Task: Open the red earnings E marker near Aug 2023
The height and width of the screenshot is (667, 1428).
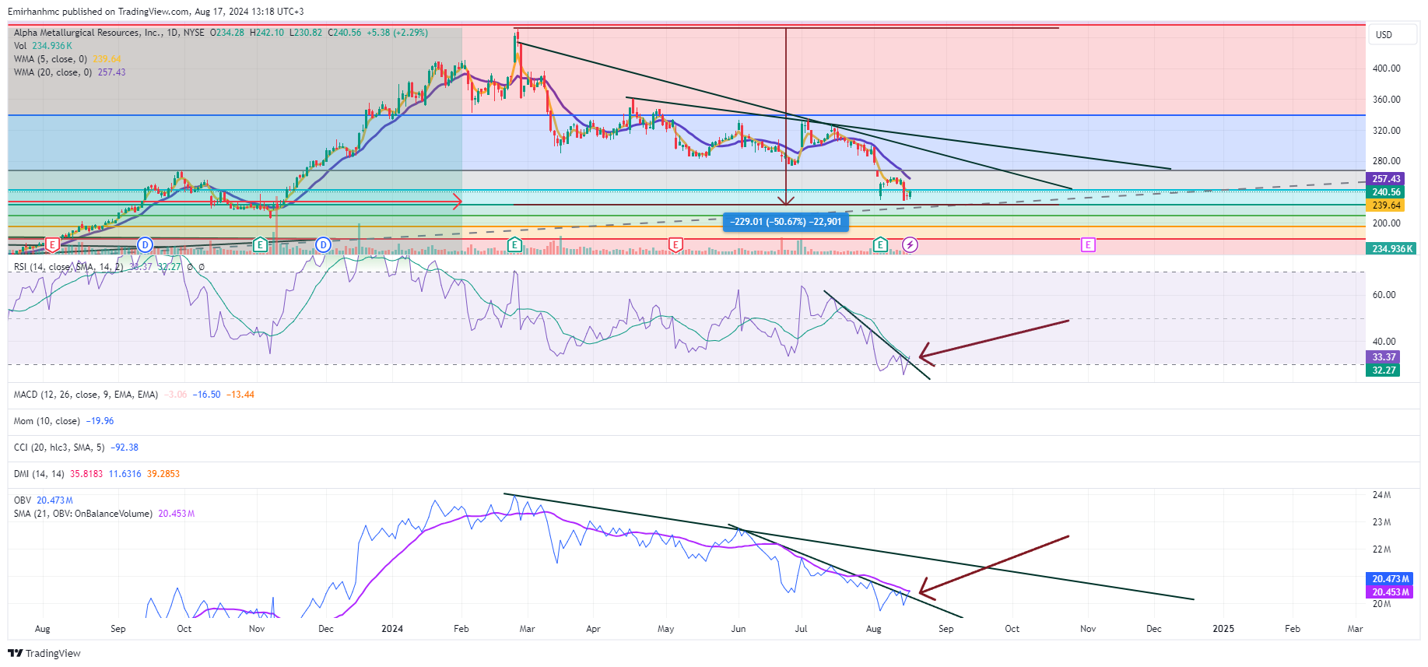Action: tap(52, 245)
